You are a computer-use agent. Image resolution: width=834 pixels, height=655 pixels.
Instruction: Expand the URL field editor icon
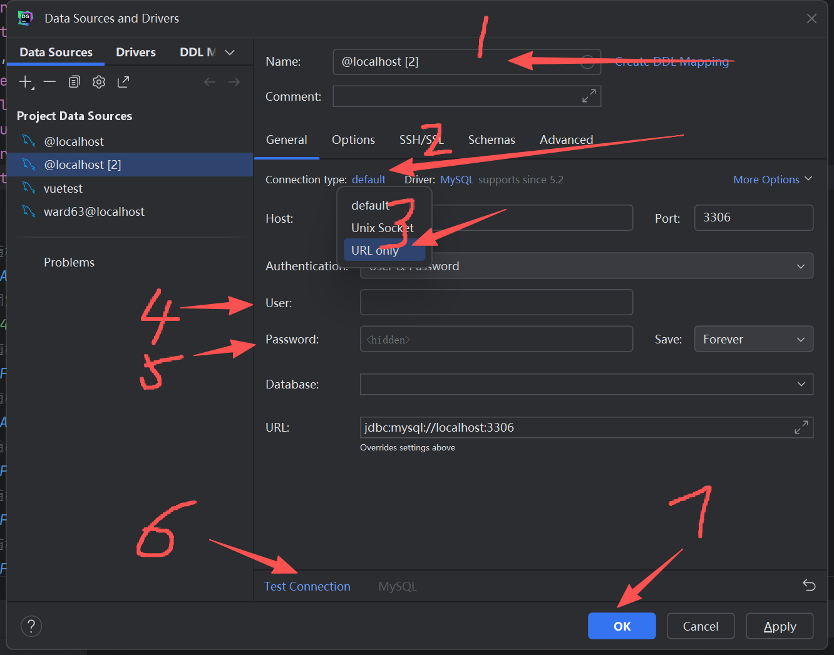pos(801,427)
